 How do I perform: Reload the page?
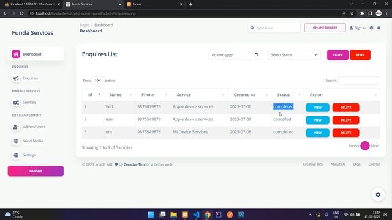(21, 13)
